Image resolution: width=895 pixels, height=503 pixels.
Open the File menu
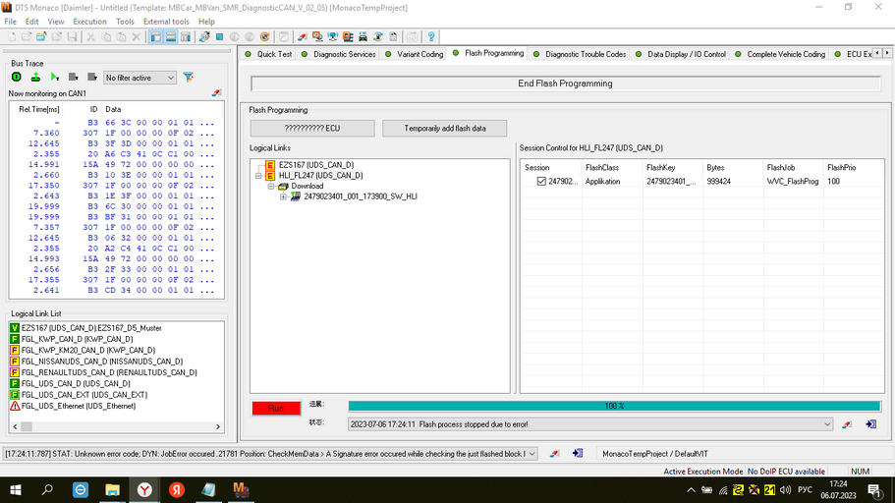[10, 22]
